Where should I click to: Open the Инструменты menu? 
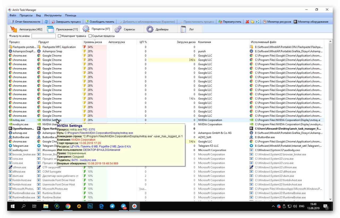click(53, 15)
